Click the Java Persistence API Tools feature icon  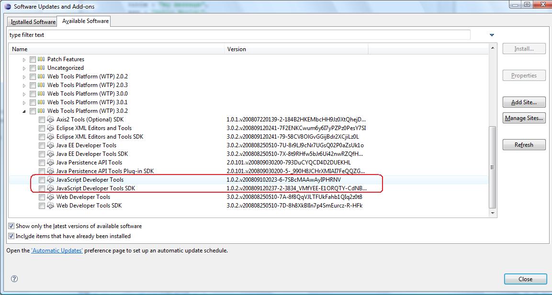click(51, 163)
